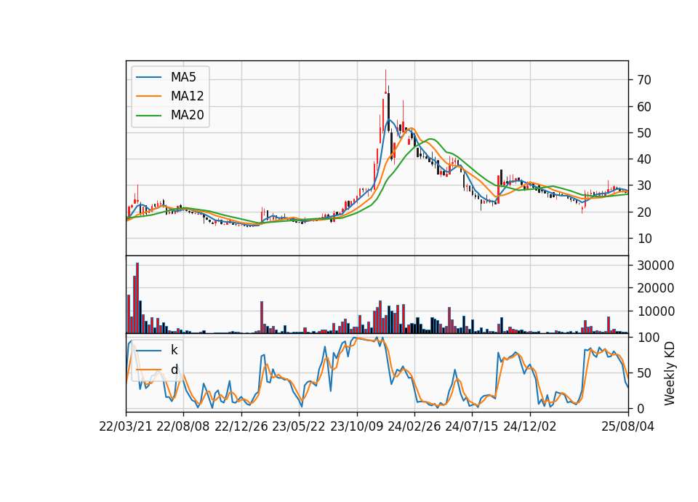Click the 50 price axis label

click(x=644, y=133)
